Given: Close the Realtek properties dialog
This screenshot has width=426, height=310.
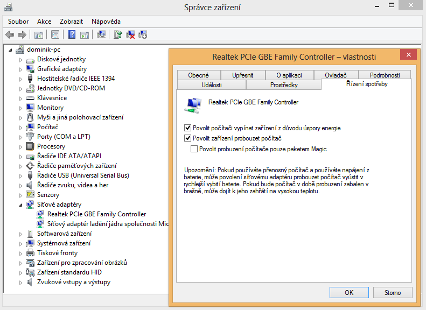Looking at the screenshot, I should point(408,54).
